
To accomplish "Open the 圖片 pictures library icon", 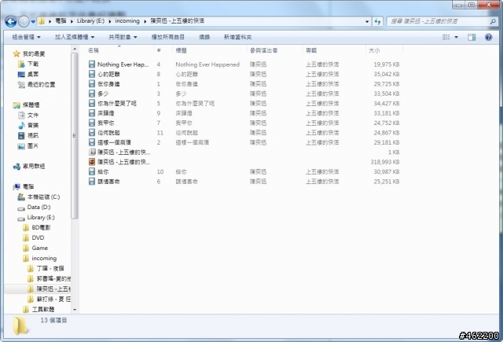I will coord(21,145).
